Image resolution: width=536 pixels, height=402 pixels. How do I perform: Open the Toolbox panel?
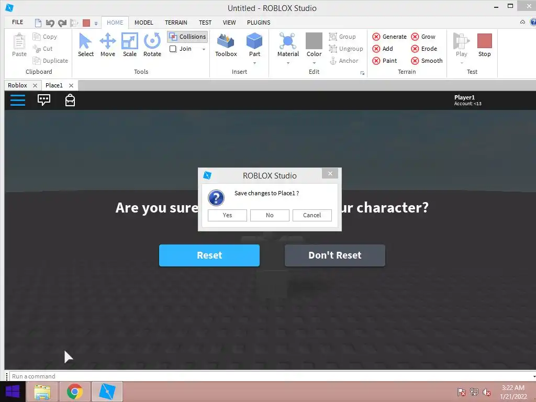click(226, 45)
